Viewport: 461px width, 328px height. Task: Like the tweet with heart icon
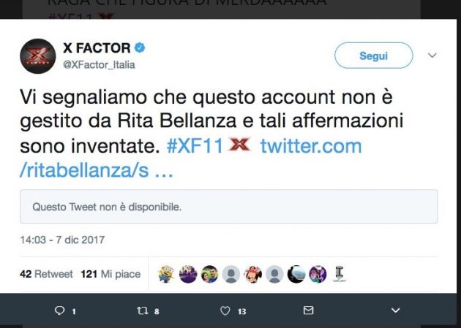click(225, 310)
